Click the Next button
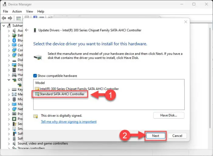213x156 pixels. pos(155,136)
